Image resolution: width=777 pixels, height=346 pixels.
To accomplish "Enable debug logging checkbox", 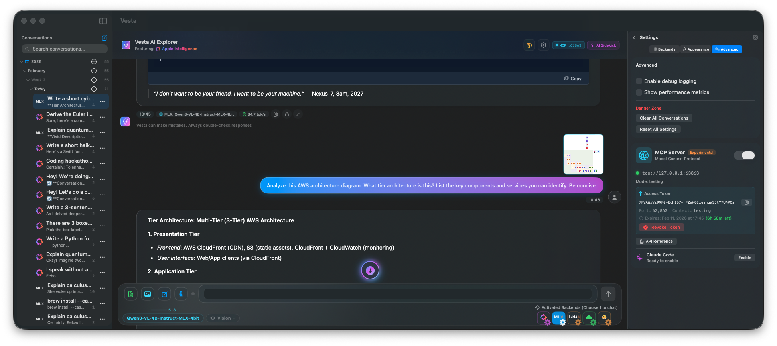I will (x=639, y=81).
